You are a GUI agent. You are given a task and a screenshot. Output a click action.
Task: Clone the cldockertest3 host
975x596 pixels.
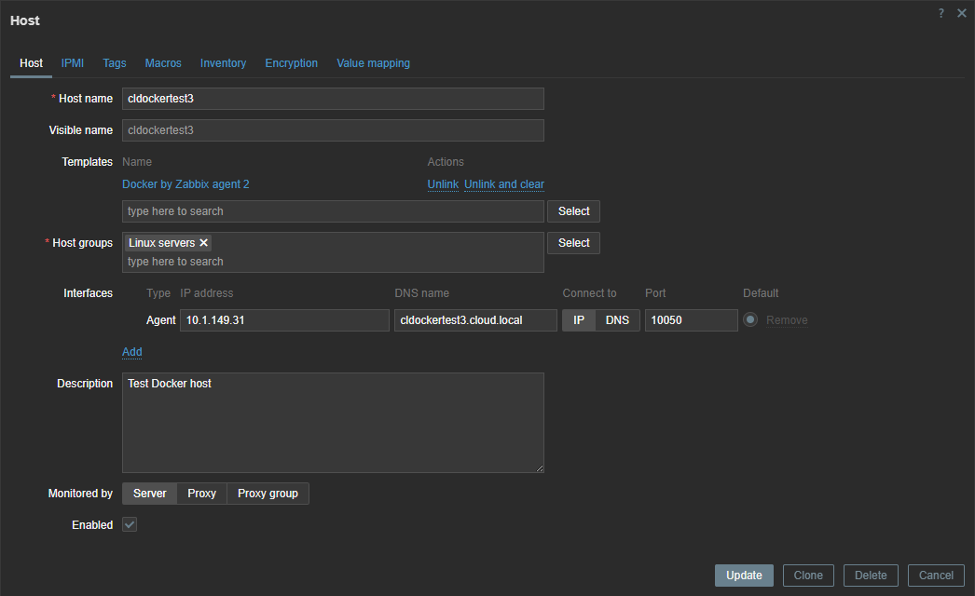click(x=807, y=575)
